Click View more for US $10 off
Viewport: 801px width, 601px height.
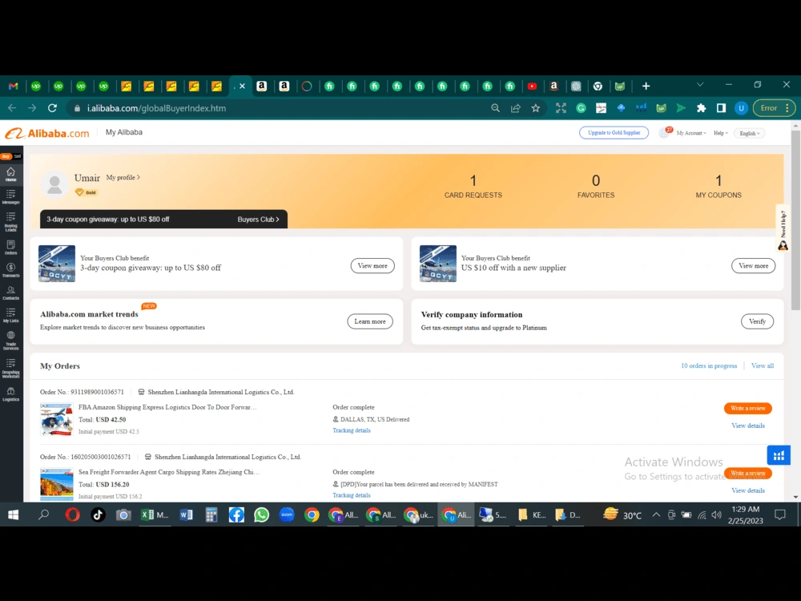(x=753, y=266)
